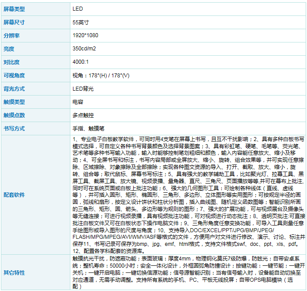Select the 55英寸 screen size value
The height and width of the screenshot is (291, 307).
81,22
